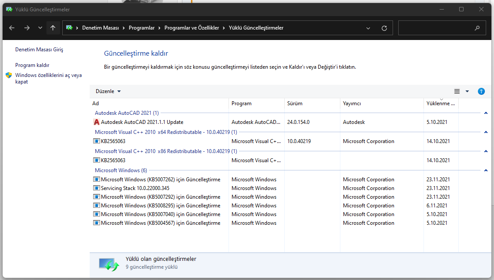
Task: Click the Autodesk publisher cell
Action: 354,122
